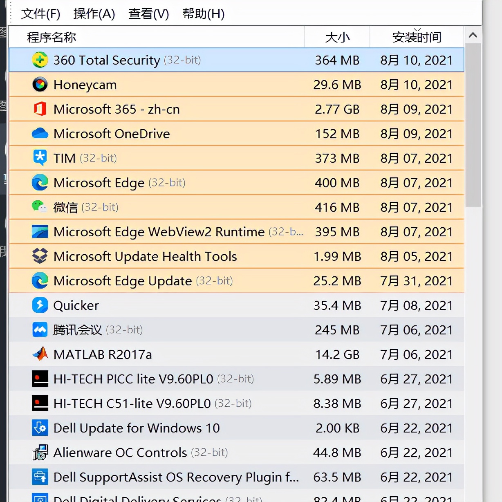The image size is (502, 502).
Task: Click the Microsoft Update Health Tools icon
Action: pyautogui.click(x=40, y=256)
